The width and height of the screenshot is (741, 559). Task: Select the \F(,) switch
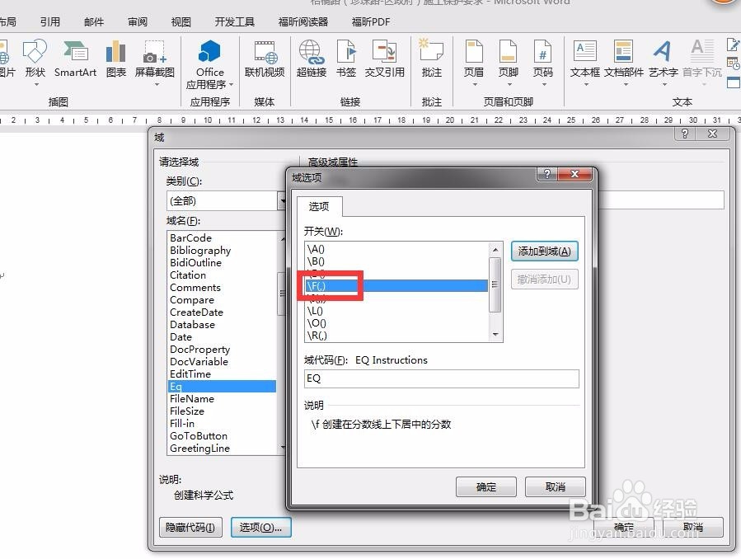[x=397, y=286]
